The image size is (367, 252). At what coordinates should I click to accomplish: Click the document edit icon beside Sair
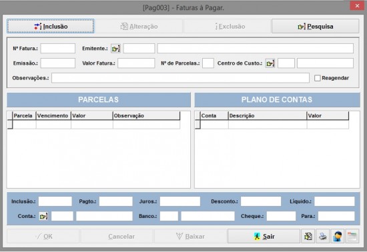[308, 237]
